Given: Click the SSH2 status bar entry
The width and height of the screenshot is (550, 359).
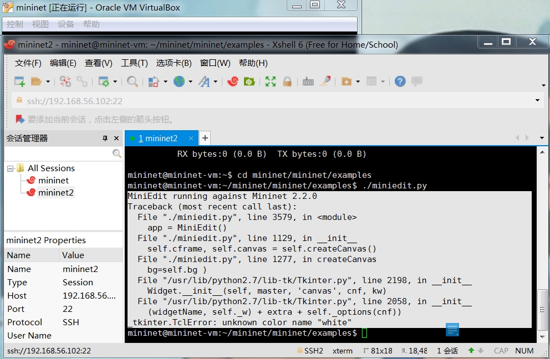Looking at the screenshot, I should point(310,351).
